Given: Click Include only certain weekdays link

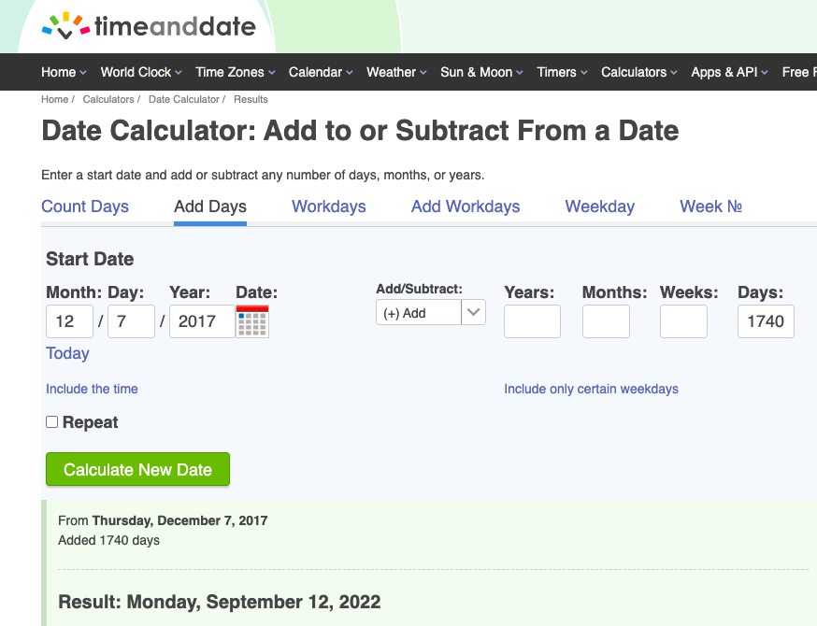Looking at the screenshot, I should click(591, 389).
